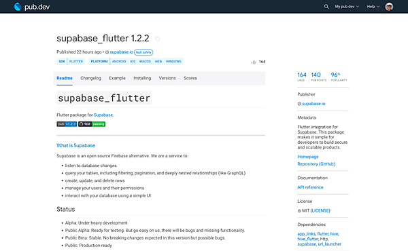
Task: Click the PLATFORM tag
Action: (99, 62)
